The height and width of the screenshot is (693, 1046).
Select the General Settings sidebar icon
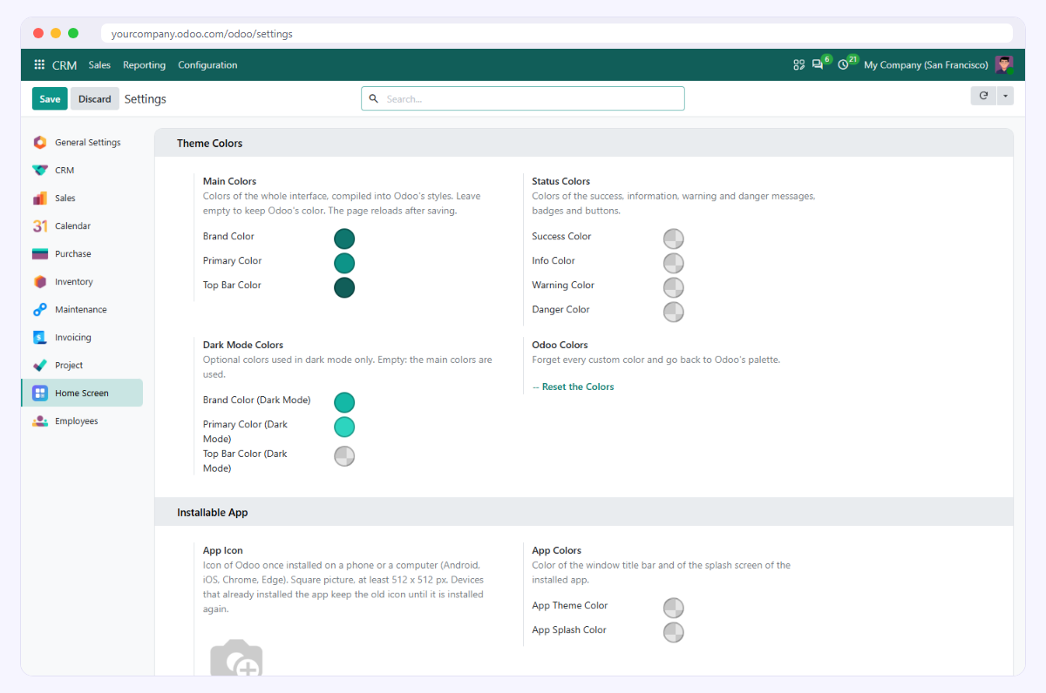40,143
